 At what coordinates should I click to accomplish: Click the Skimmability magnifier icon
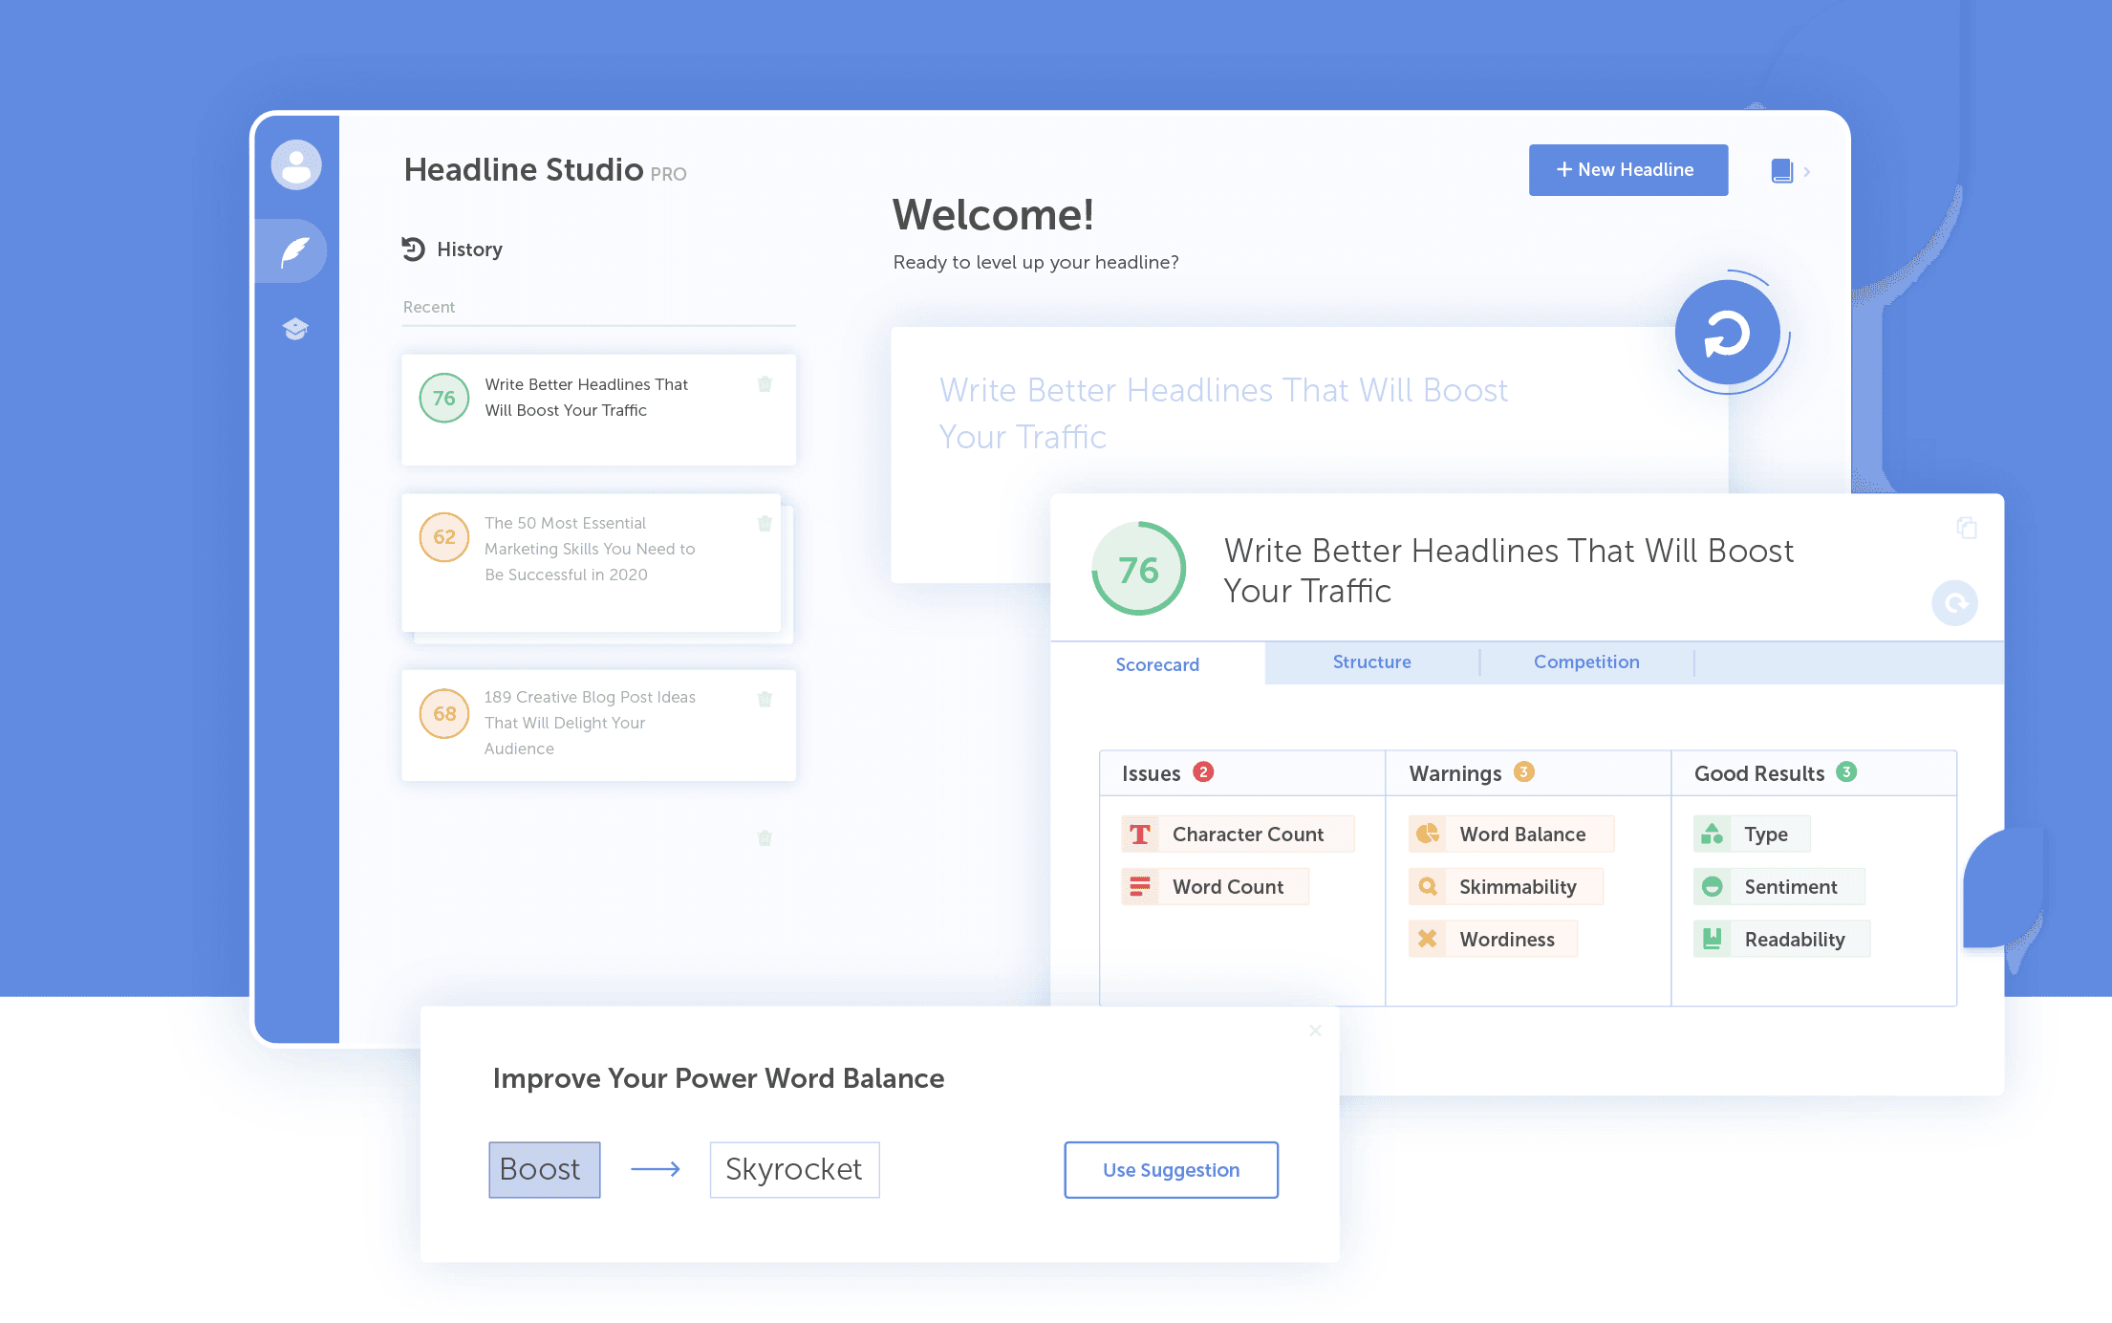pyautogui.click(x=1428, y=887)
